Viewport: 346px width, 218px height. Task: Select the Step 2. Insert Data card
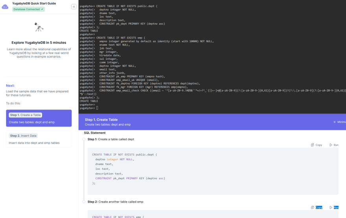(39, 139)
